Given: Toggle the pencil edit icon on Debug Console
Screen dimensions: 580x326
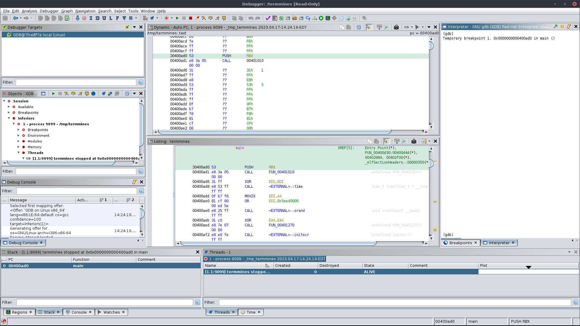Looking at the screenshot, I should 134,182.
